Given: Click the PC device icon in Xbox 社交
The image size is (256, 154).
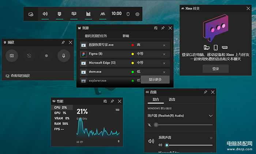Looking at the screenshot, I should [207, 48].
